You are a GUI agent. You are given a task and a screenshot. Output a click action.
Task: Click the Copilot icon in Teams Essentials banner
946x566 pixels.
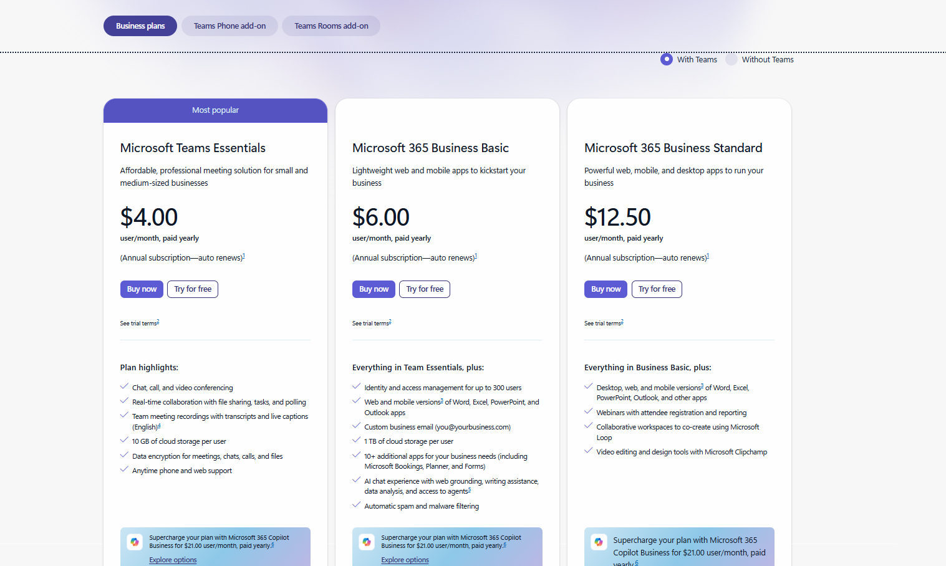[x=135, y=542]
